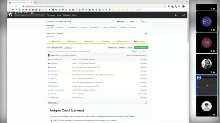Switch to the Insights tab

point(122,27)
